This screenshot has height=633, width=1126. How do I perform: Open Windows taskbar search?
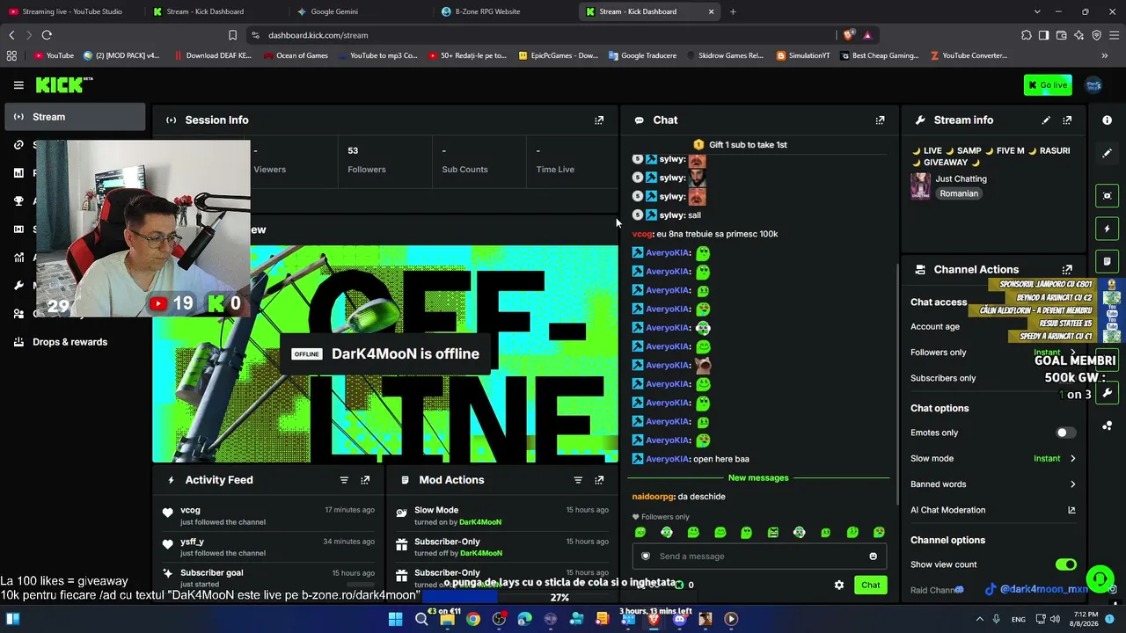pyautogui.click(x=421, y=619)
